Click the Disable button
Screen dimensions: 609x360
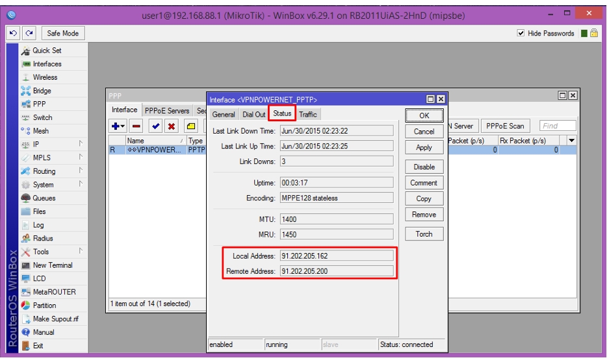(x=424, y=167)
